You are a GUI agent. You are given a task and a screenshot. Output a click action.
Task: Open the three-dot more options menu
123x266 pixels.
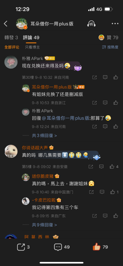click(115, 24)
